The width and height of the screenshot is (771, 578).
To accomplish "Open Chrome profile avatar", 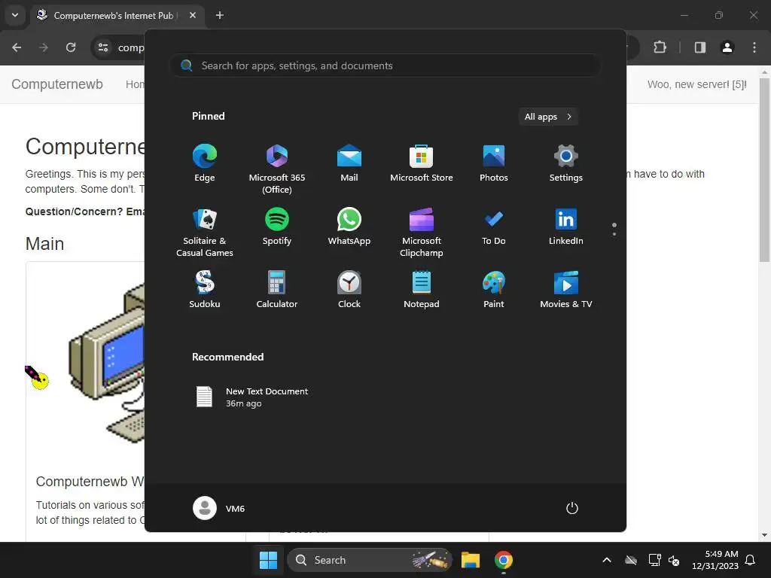I will click(x=727, y=47).
